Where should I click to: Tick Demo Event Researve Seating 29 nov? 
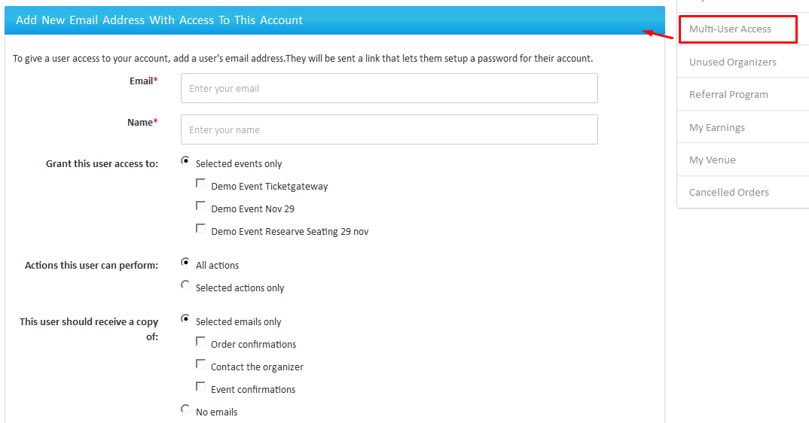click(x=200, y=229)
